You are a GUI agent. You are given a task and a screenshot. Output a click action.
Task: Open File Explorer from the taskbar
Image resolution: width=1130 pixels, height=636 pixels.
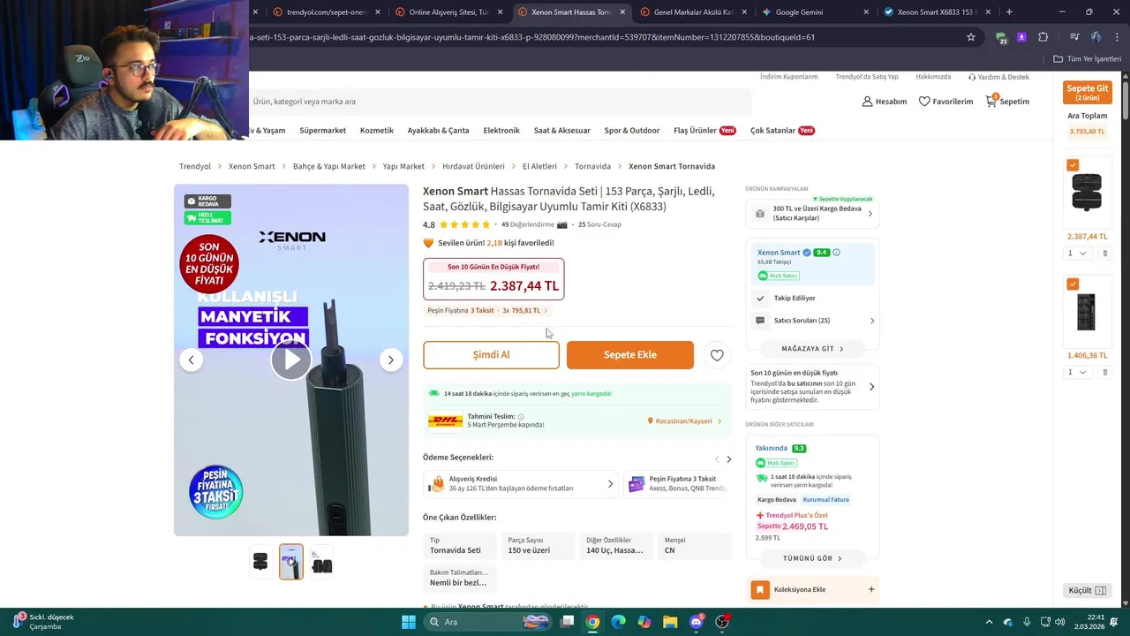pos(670,622)
